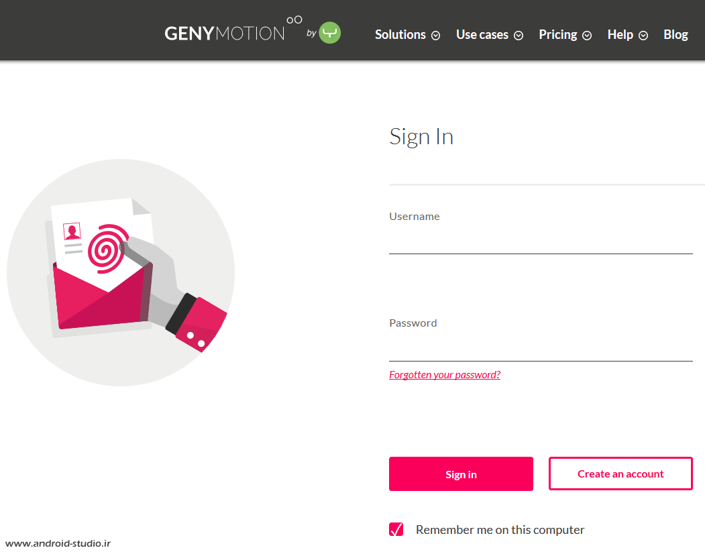Image resolution: width=705 pixels, height=552 pixels.
Task: Select Pricing in the navigation bar
Action: point(557,34)
